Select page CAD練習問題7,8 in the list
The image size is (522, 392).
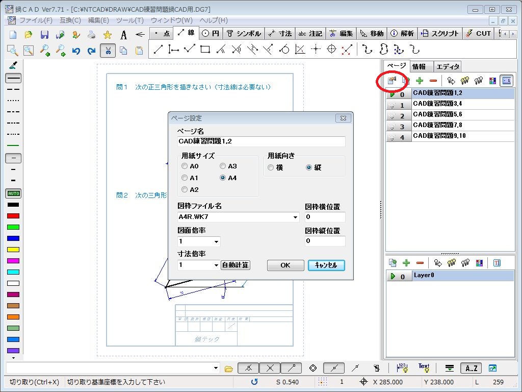tap(463, 126)
